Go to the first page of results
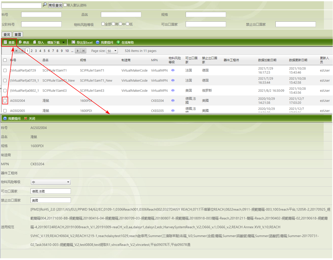 click(x=16, y=51)
